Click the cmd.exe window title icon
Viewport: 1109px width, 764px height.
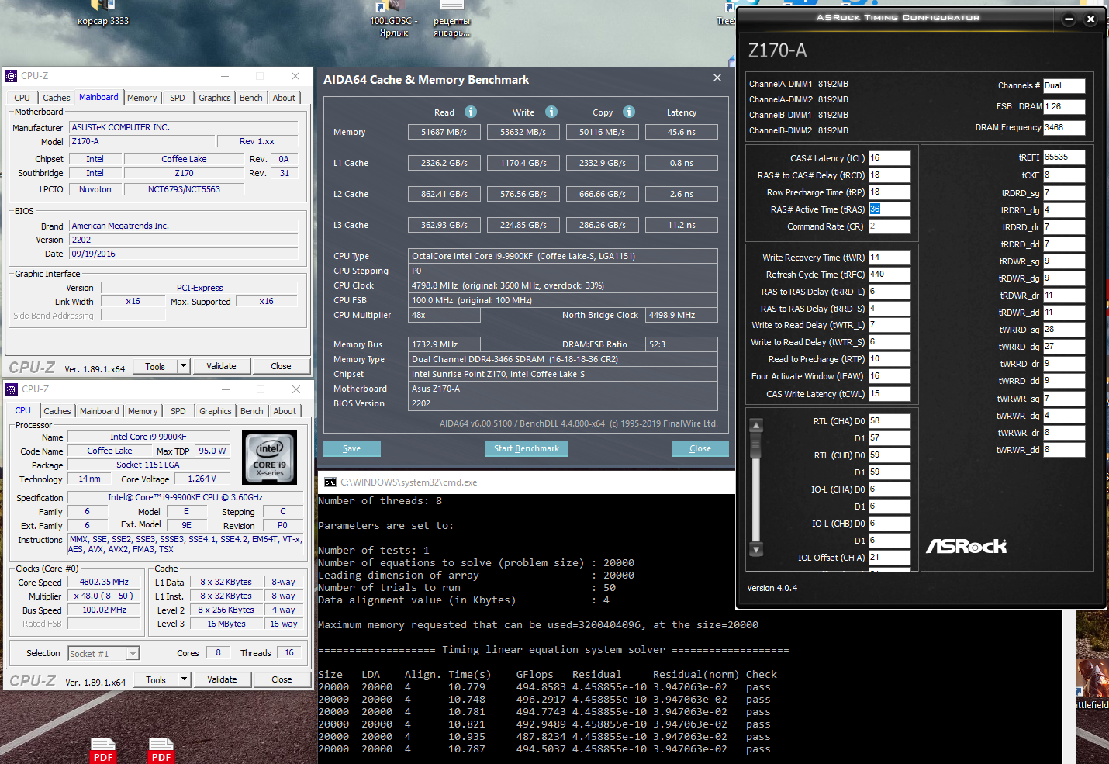[330, 482]
